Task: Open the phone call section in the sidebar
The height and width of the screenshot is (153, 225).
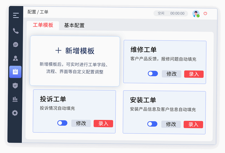Action: pyautogui.click(x=16, y=31)
